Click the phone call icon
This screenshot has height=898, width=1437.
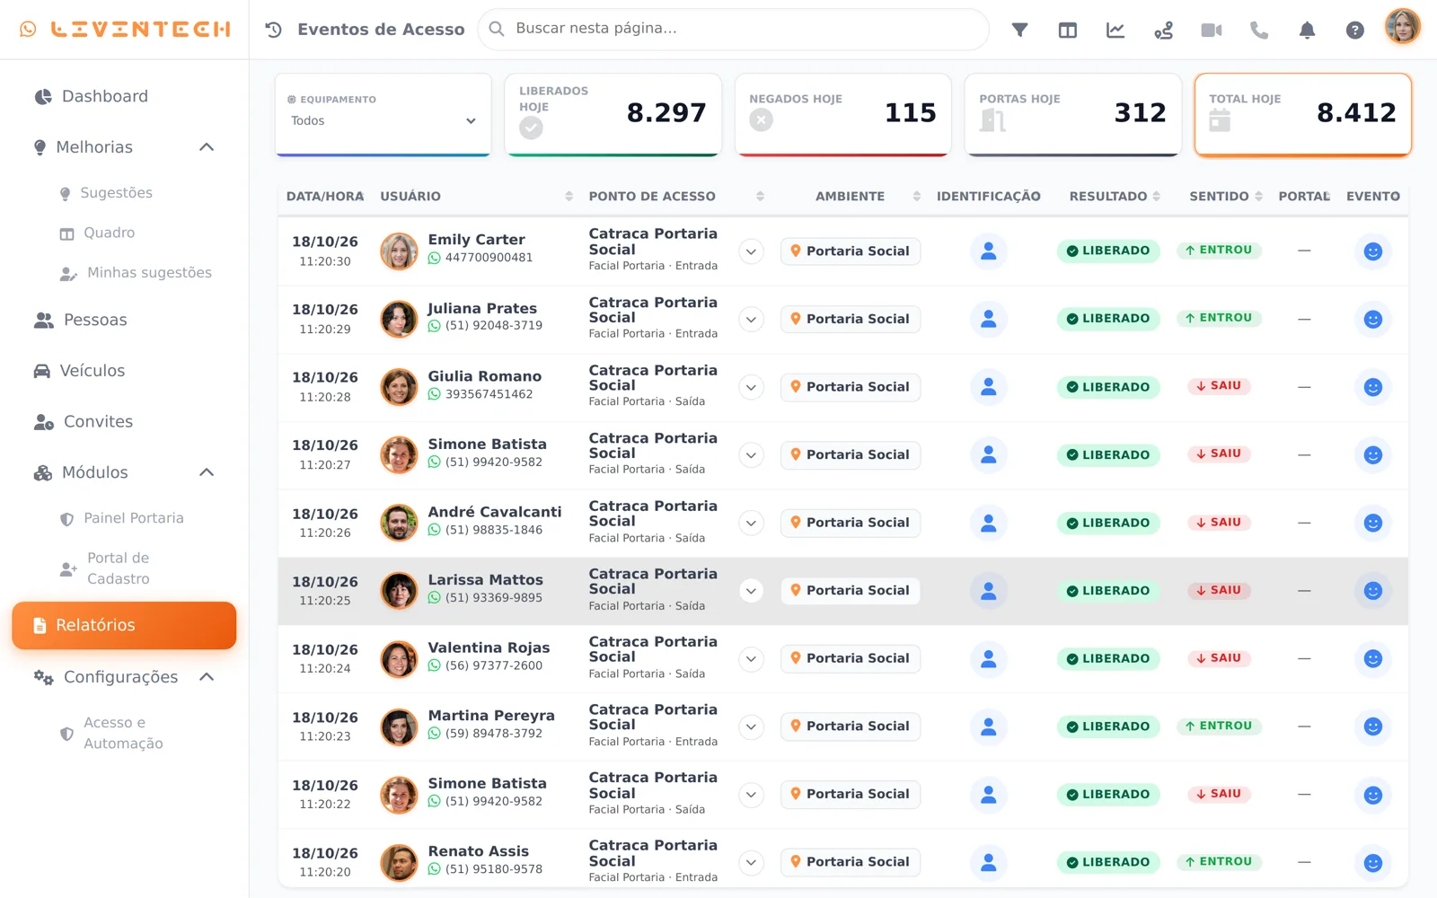click(1259, 30)
